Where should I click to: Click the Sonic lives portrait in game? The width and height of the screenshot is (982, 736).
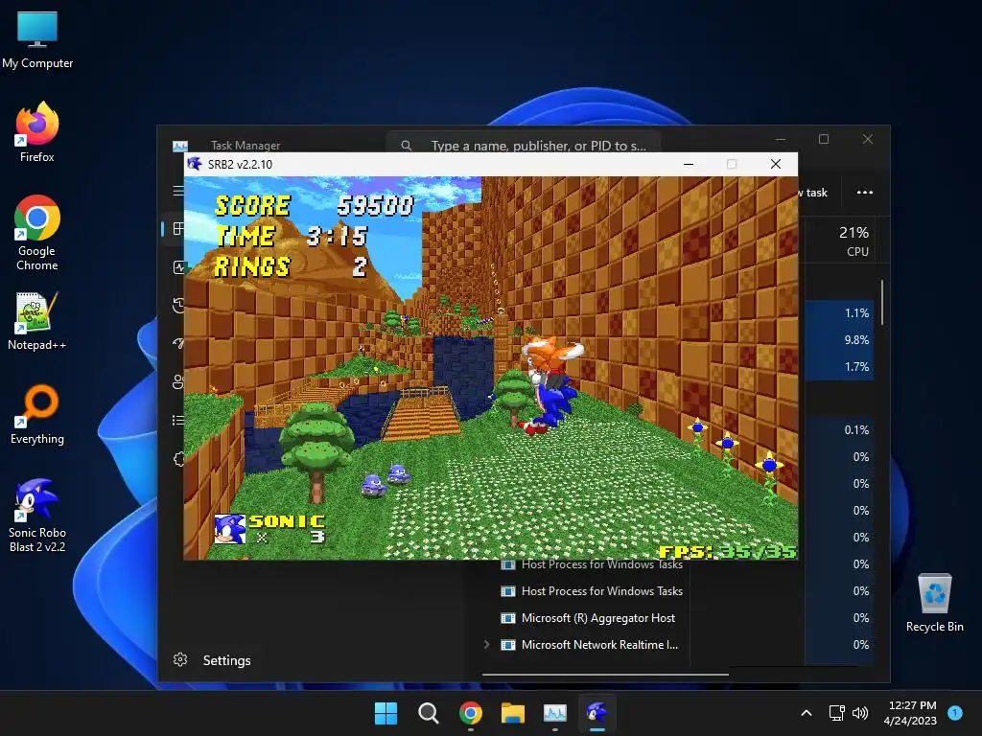229,529
